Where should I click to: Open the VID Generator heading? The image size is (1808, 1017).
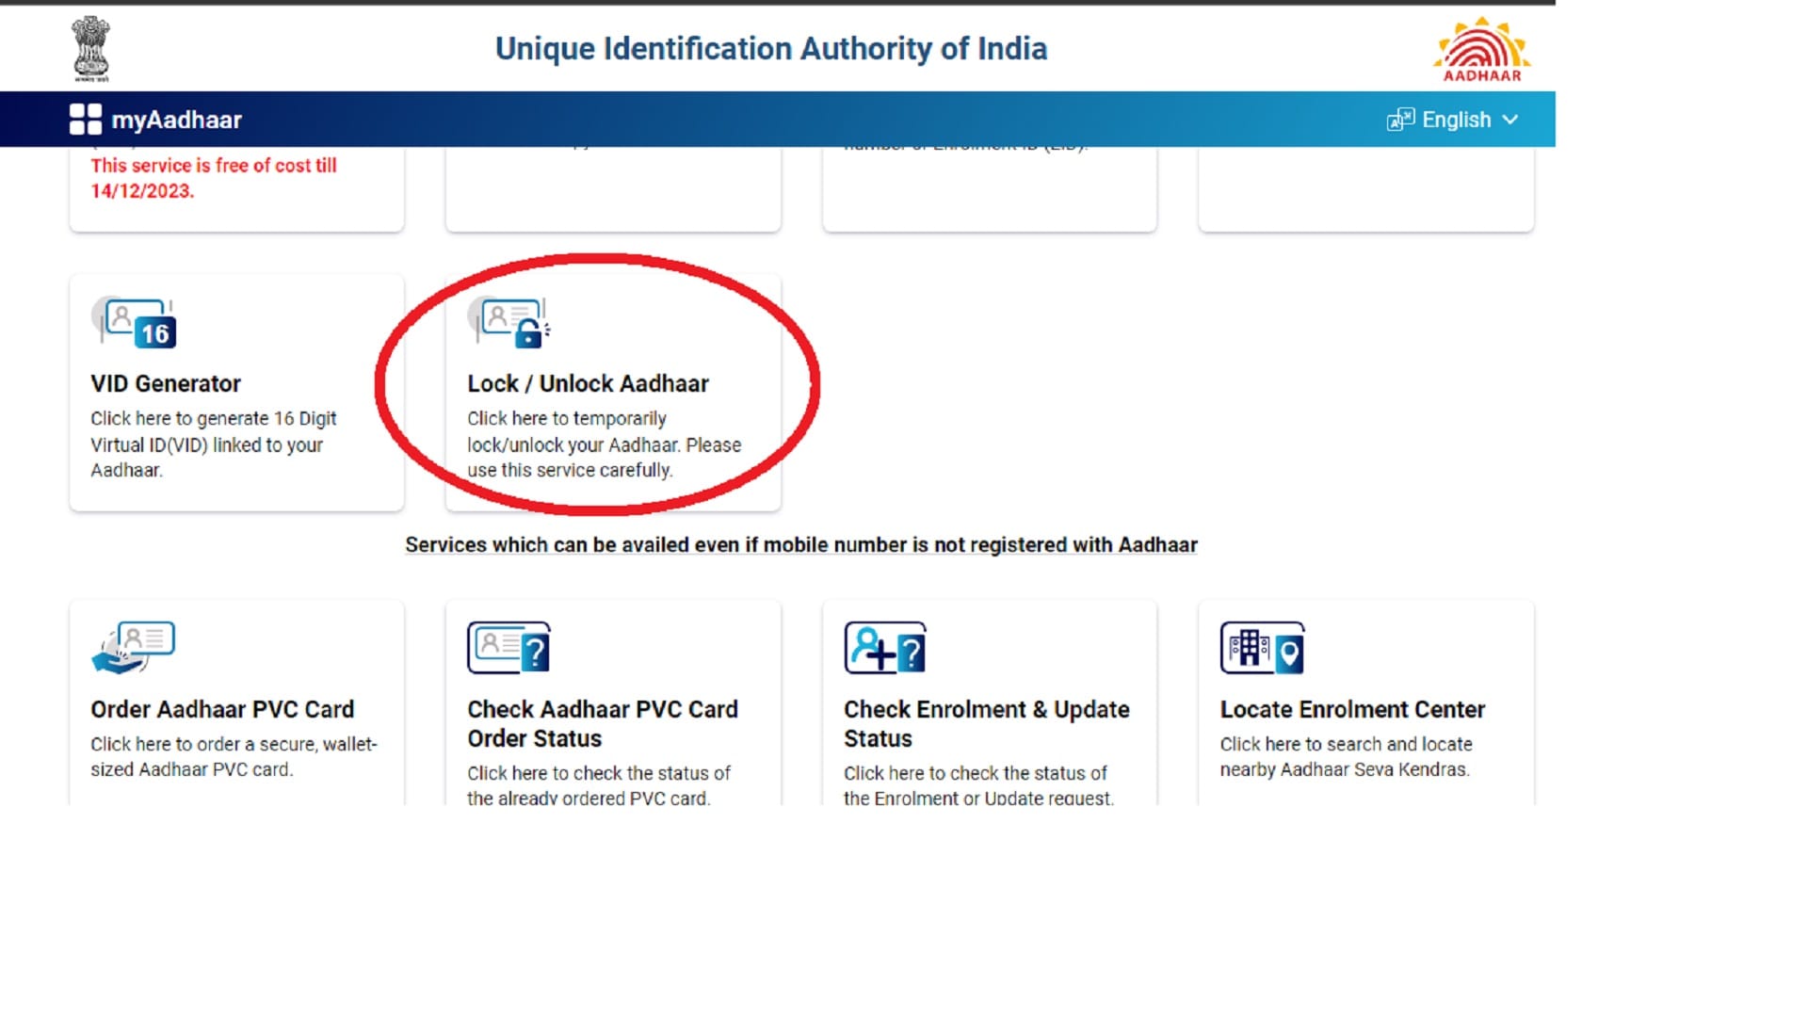[x=166, y=383]
